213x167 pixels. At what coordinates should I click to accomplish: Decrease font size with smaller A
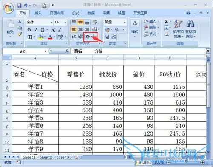coord(60,30)
